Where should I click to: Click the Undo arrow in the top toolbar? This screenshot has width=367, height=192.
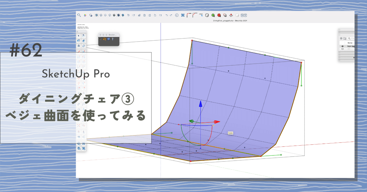(167, 15)
